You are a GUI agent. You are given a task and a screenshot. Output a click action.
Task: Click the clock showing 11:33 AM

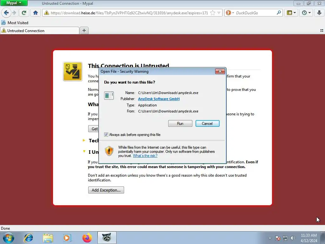tap(308, 235)
